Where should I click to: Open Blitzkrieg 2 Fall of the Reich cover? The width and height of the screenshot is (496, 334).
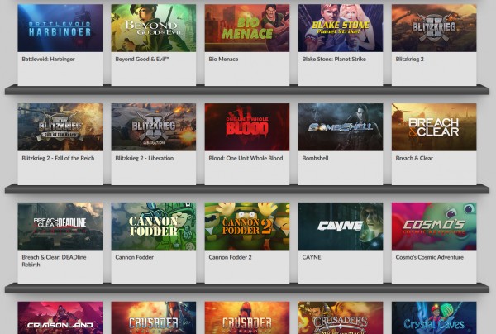click(x=60, y=127)
